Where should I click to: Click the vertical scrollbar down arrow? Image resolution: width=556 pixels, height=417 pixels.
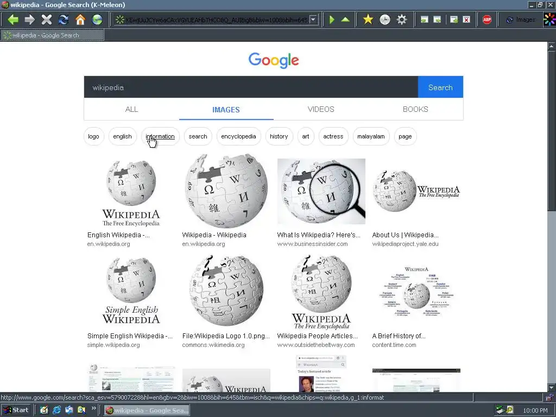point(552,387)
